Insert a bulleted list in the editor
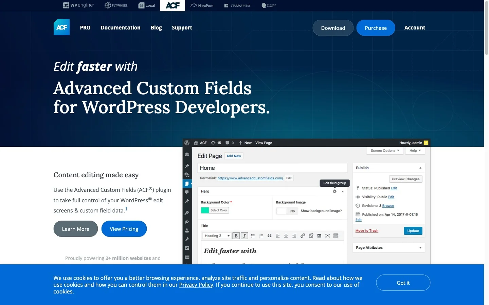This screenshot has width=489, height=305. 253,236
